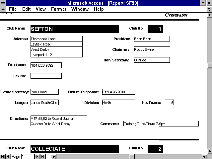
Task: Click the vertical scrollbar thumb
Action: click(210, 66)
